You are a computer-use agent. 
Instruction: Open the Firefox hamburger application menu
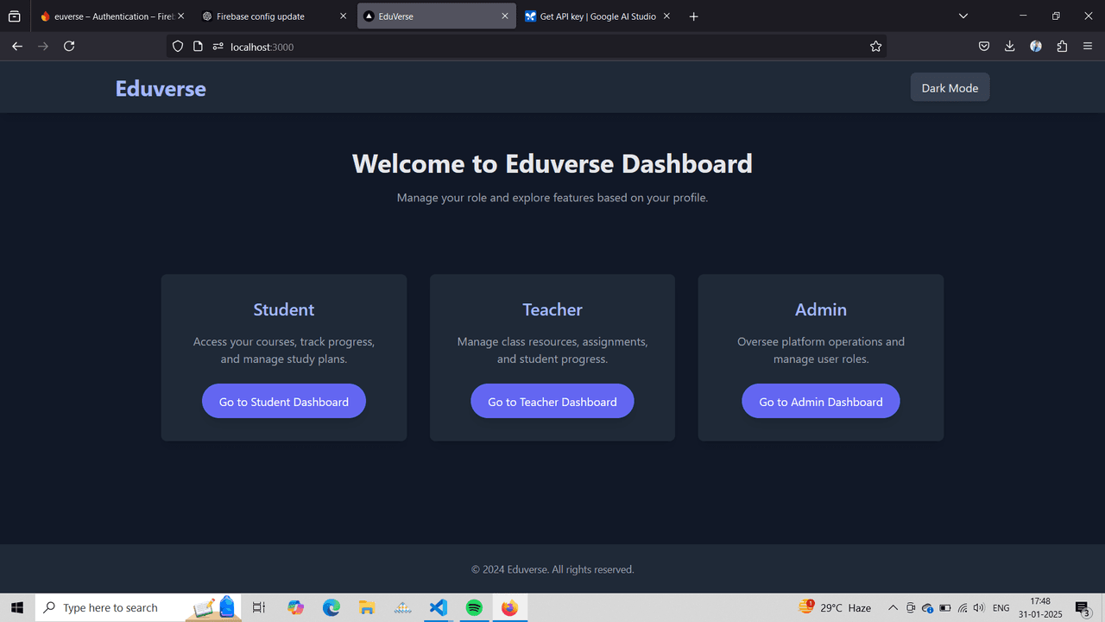coord(1088,47)
